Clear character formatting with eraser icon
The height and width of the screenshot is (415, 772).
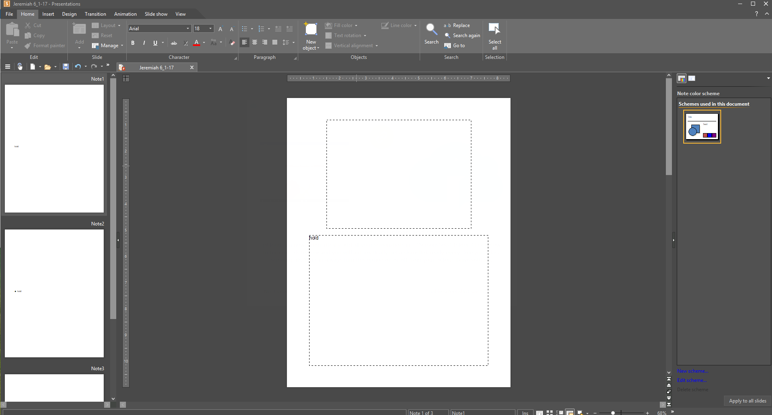(x=232, y=43)
